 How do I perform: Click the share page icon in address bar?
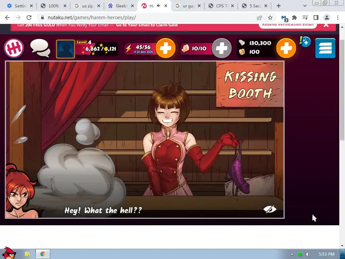tap(259, 18)
